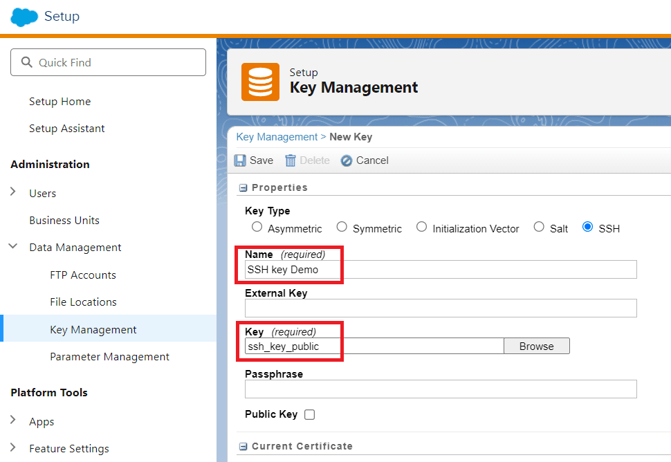Image resolution: width=671 pixels, height=462 pixels.
Task: Click the Quick Find magnifier icon
Action: (x=26, y=62)
